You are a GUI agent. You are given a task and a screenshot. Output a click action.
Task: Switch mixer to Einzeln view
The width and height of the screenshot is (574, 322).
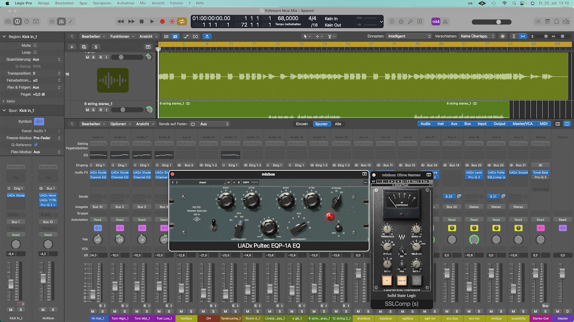(x=302, y=124)
